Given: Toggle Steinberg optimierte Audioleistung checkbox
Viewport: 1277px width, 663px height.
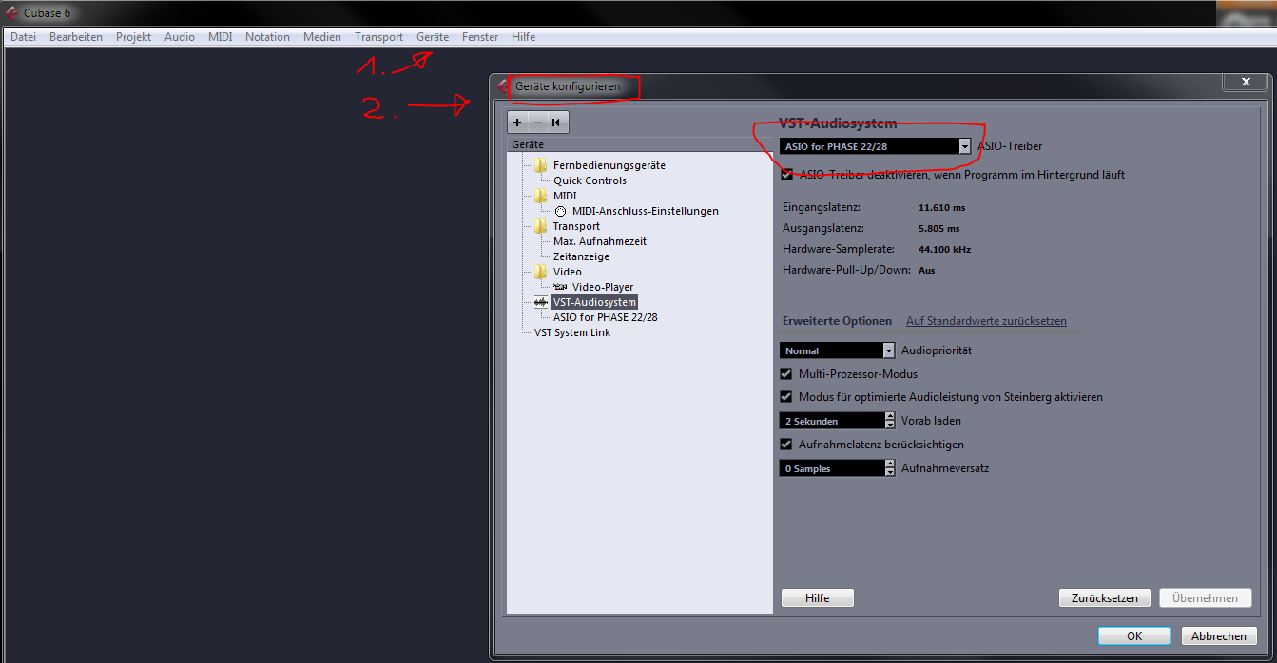Looking at the screenshot, I should [x=786, y=397].
